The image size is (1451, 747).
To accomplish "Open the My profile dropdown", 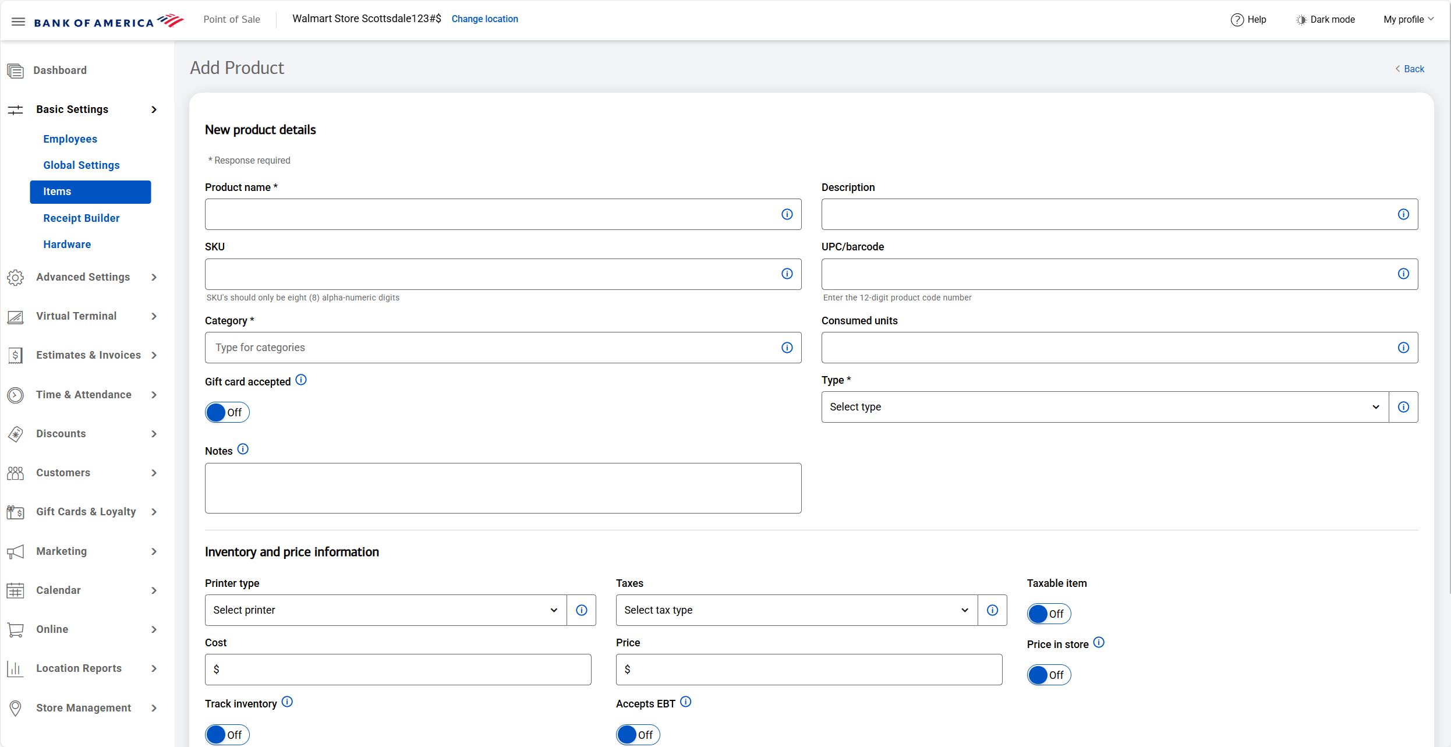I will (x=1408, y=20).
